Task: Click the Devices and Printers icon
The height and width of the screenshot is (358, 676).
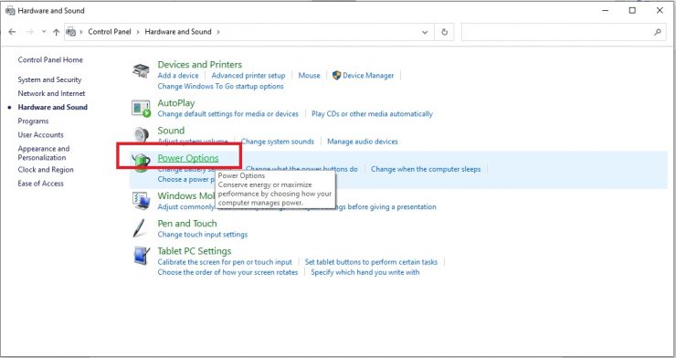Action: pyautogui.click(x=141, y=70)
